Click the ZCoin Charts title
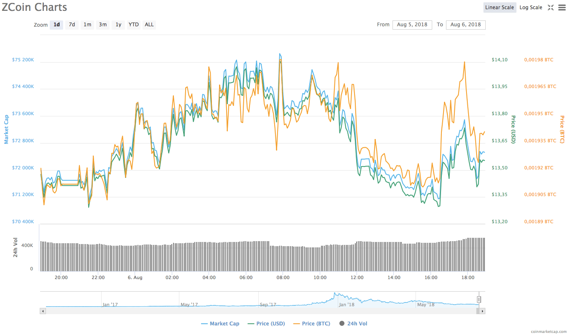Viewport: 571px width, 335px height. (34, 7)
